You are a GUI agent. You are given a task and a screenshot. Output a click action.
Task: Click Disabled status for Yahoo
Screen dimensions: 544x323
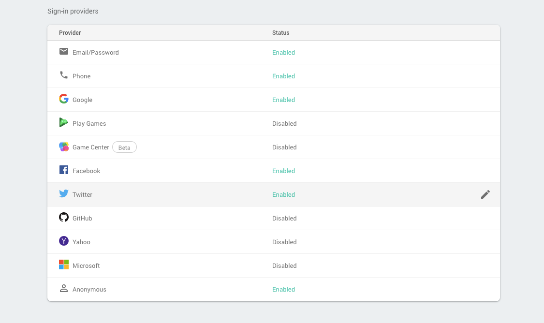click(x=284, y=242)
